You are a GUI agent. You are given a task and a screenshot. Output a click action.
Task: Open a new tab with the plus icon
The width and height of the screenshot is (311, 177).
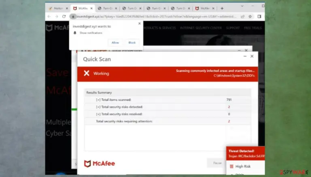(222, 9)
